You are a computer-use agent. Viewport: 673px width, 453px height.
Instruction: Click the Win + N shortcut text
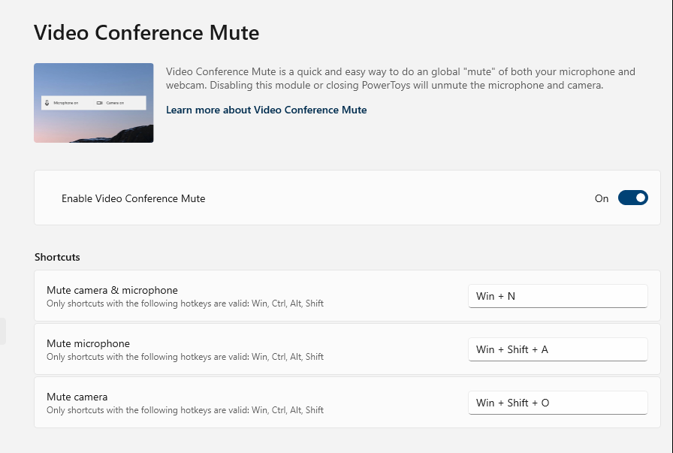pyautogui.click(x=492, y=296)
